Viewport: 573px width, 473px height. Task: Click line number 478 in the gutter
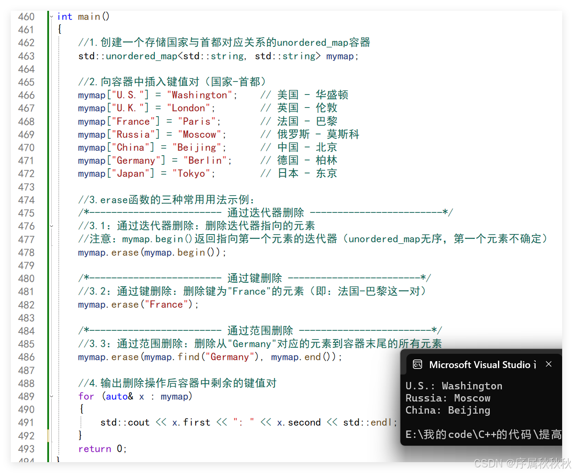click(26, 252)
